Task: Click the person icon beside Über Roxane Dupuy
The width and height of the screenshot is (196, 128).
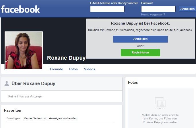Action: [7, 83]
